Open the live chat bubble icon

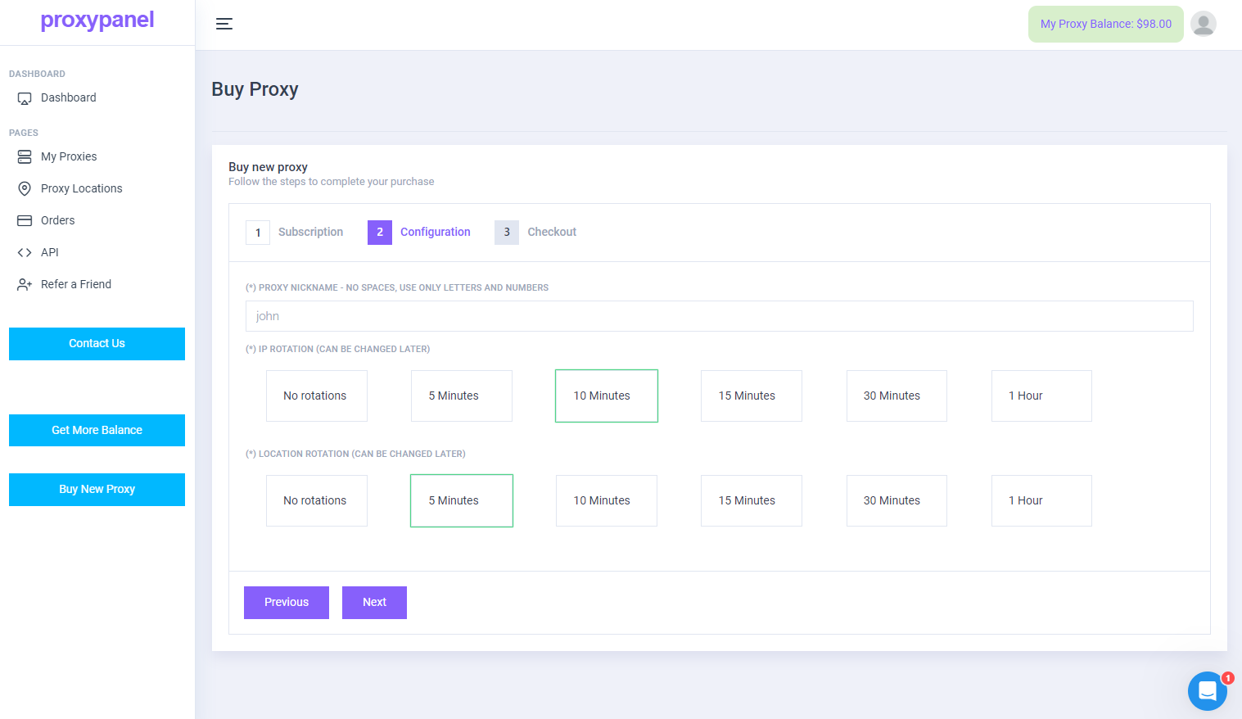[1207, 691]
